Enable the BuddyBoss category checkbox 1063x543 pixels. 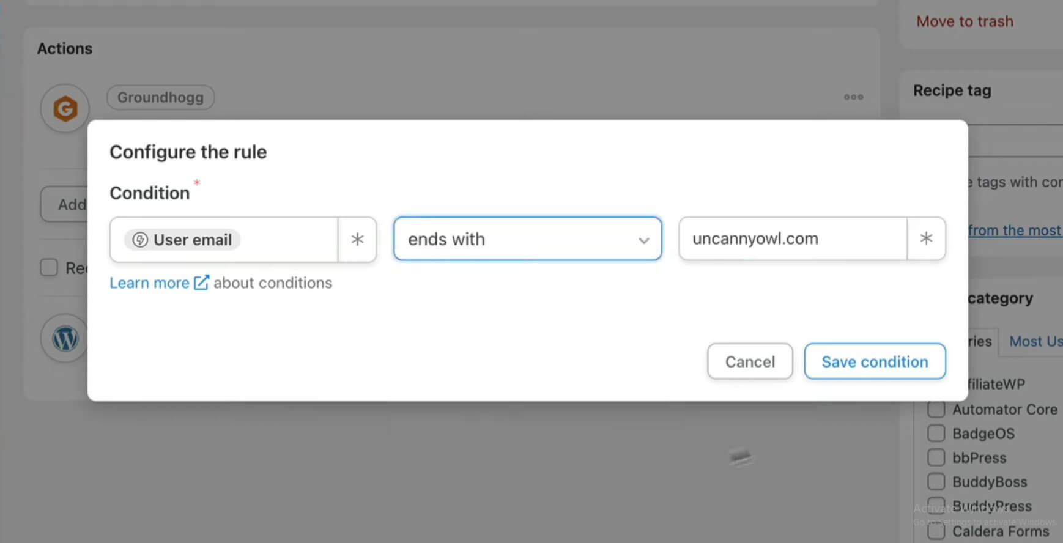(936, 482)
